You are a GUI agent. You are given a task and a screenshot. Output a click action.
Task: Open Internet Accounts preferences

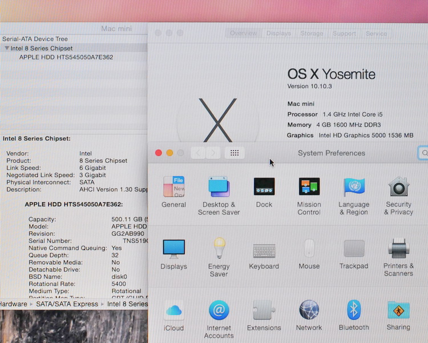coord(219,319)
